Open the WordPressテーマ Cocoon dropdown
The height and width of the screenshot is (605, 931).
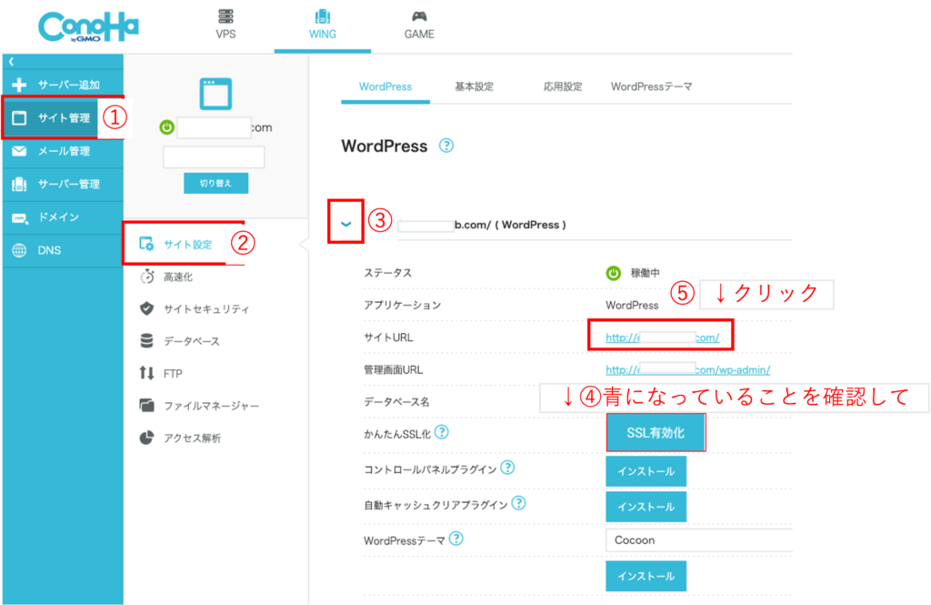(698, 540)
